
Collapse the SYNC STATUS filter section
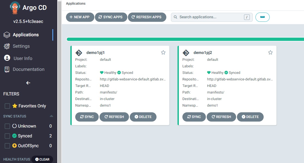click(51, 116)
